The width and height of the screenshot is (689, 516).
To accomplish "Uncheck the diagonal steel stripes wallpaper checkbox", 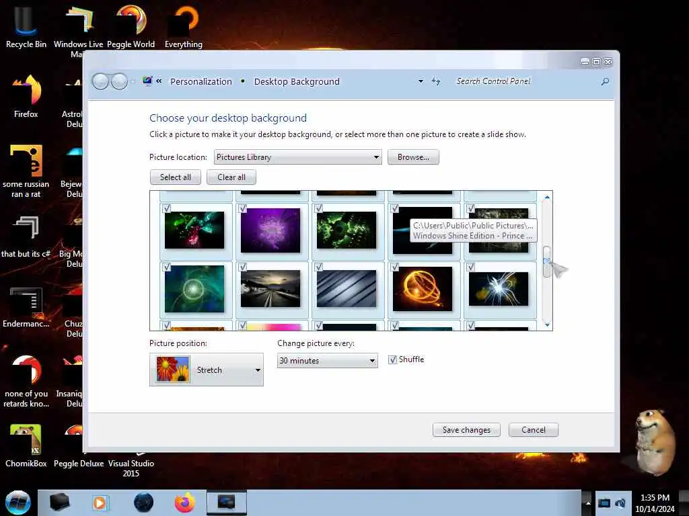I will pyautogui.click(x=318, y=267).
